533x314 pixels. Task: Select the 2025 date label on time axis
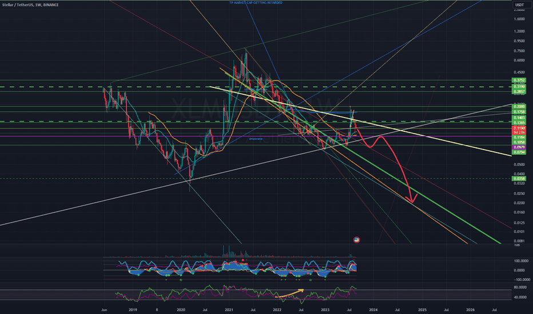coord(422,309)
